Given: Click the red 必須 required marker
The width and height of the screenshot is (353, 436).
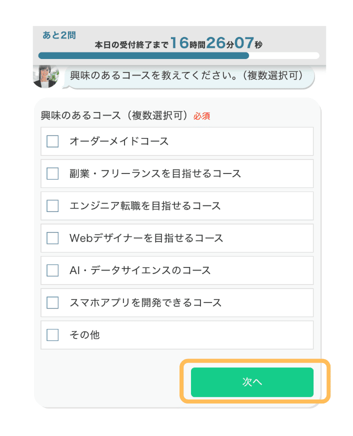Looking at the screenshot, I should coord(201,116).
